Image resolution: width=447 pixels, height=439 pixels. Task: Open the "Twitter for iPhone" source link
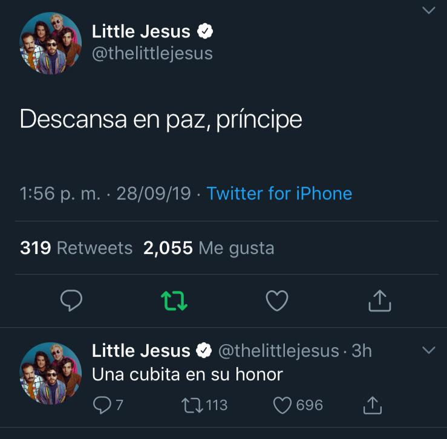[279, 193]
